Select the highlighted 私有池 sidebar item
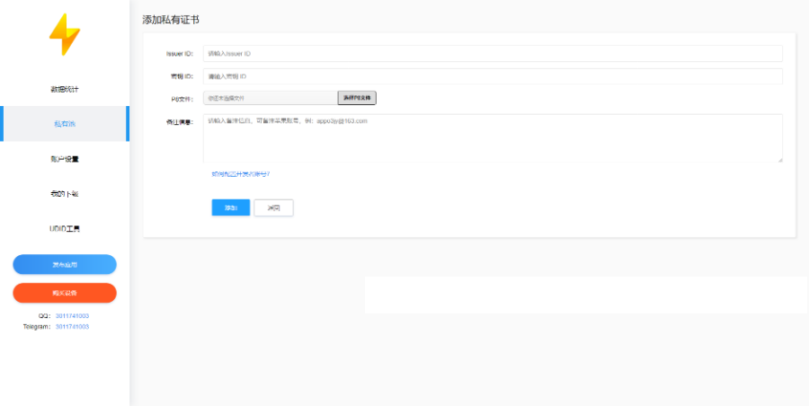The height and width of the screenshot is (406, 809). click(65, 124)
